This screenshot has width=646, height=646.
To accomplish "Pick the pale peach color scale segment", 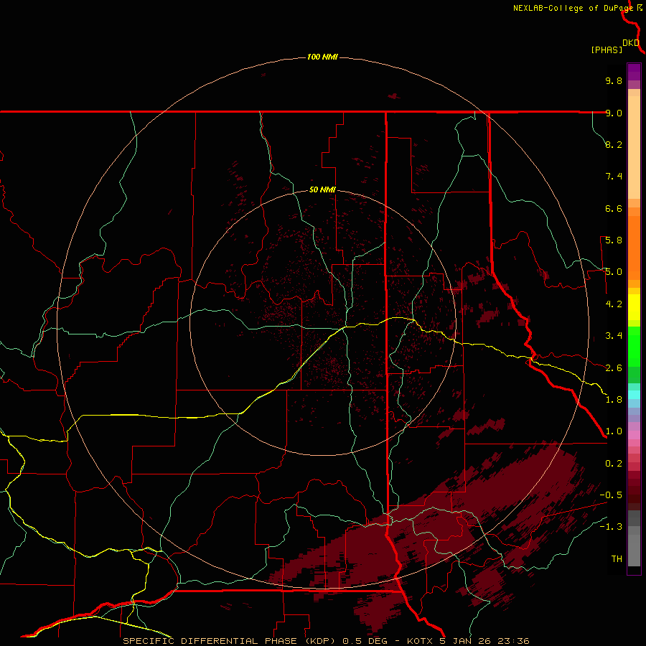I will [x=634, y=148].
